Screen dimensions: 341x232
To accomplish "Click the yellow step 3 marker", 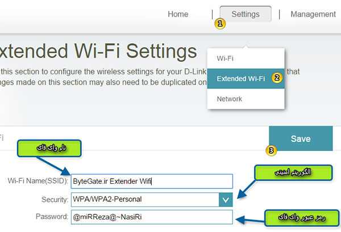I will (271, 150).
